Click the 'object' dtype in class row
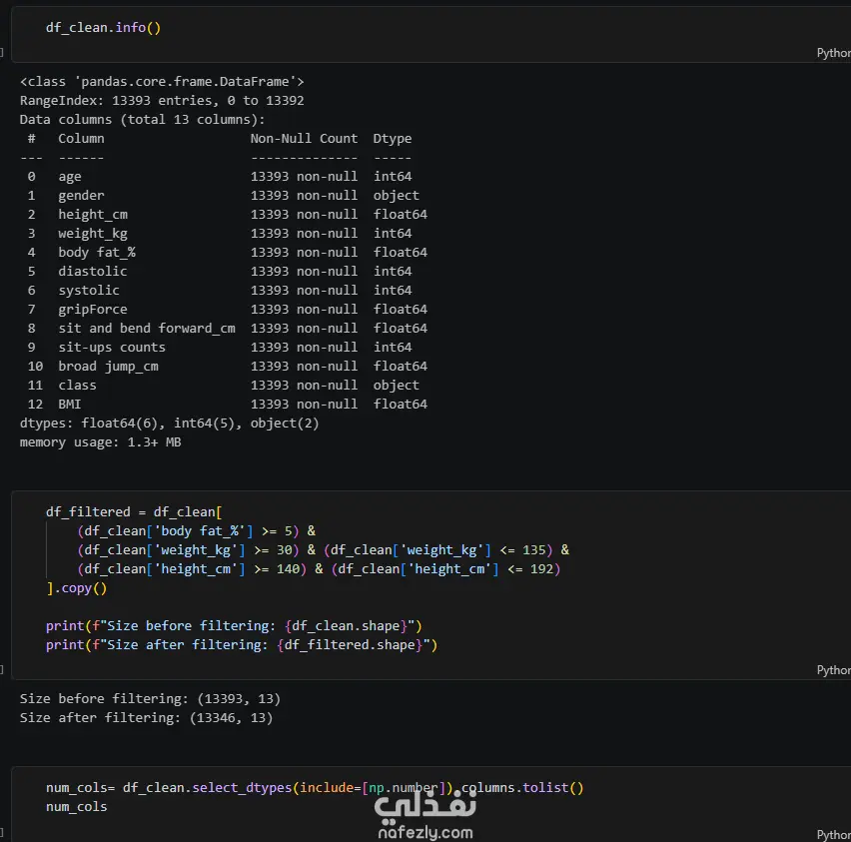Image resolution: width=851 pixels, height=842 pixels. (x=397, y=386)
